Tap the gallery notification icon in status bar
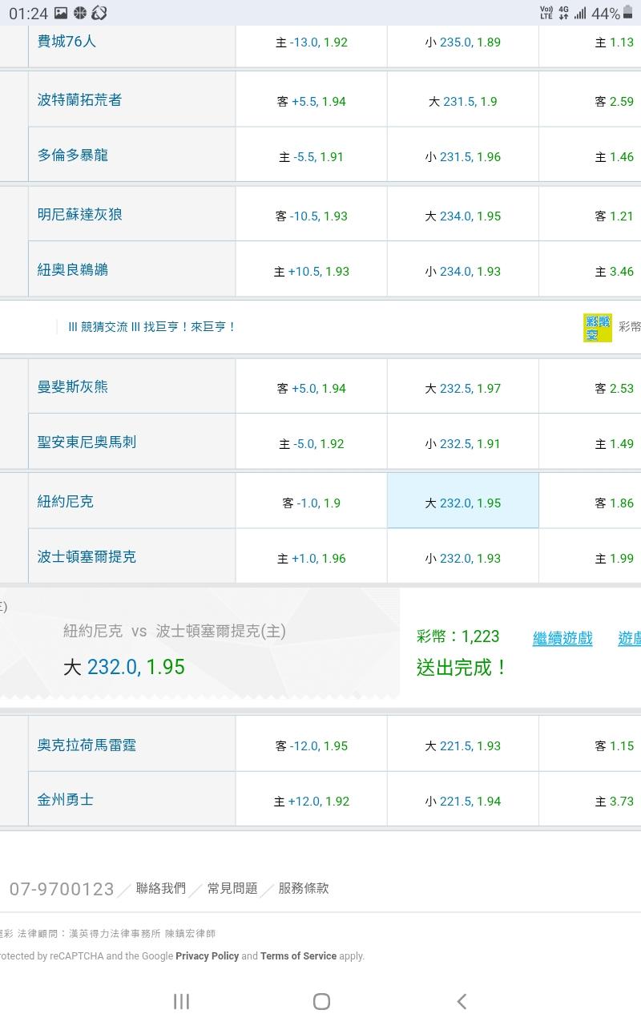Viewport: 641px width, 1026px height. pyautogui.click(x=61, y=13)
